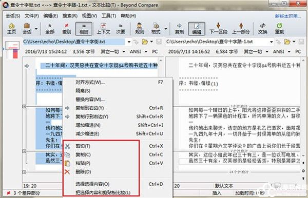Open the 新版本可用 link
Screen dimensions: 308x198
click(x=287, y=16)
